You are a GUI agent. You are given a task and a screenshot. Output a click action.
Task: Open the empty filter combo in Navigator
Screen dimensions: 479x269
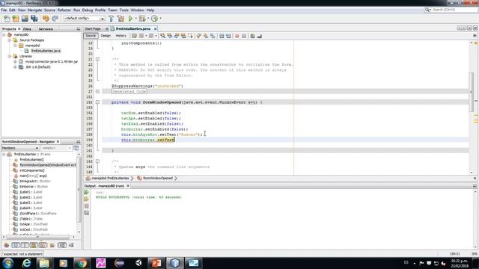tap(56, 148)
